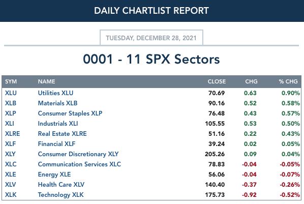This screenshot has width=304, height=204.
Task: Click the Financial XLF name link
Action: tap(56, 144)
